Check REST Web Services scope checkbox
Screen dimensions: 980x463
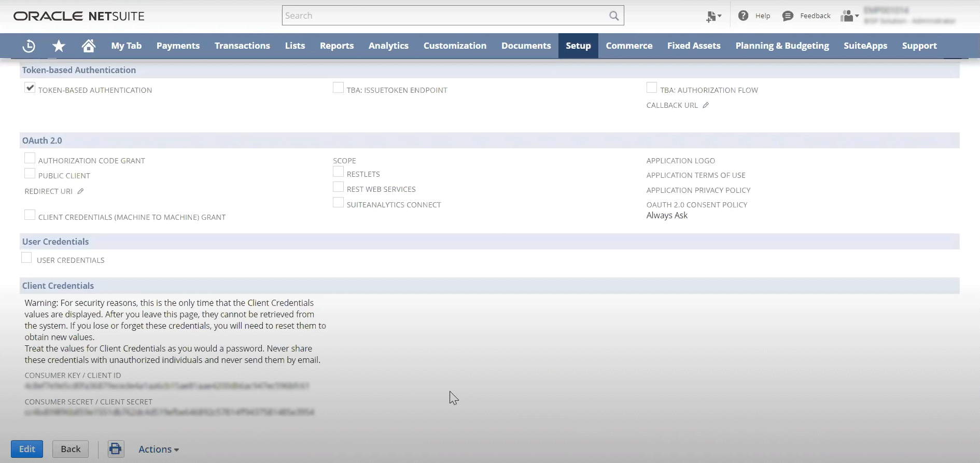338,187
